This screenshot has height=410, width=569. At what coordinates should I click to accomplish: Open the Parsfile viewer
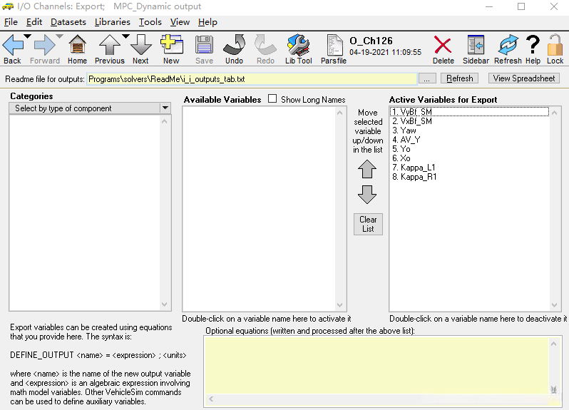click(334, 47)
